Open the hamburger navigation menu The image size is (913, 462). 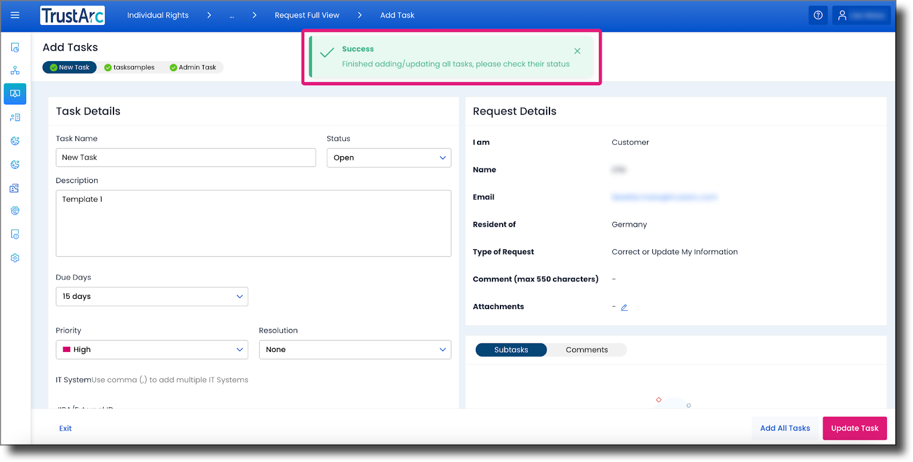coord(15,15)
